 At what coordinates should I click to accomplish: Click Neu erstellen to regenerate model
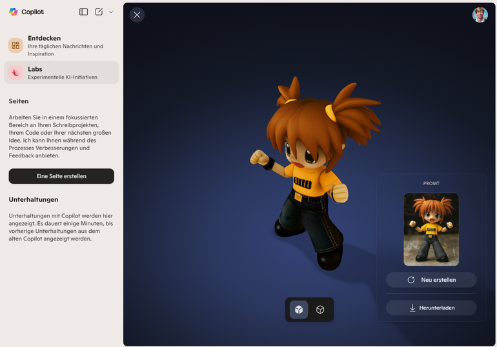[x=431, y=280]
